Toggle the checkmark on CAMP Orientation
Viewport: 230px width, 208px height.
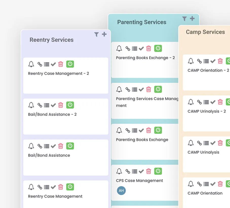[213, 184]
